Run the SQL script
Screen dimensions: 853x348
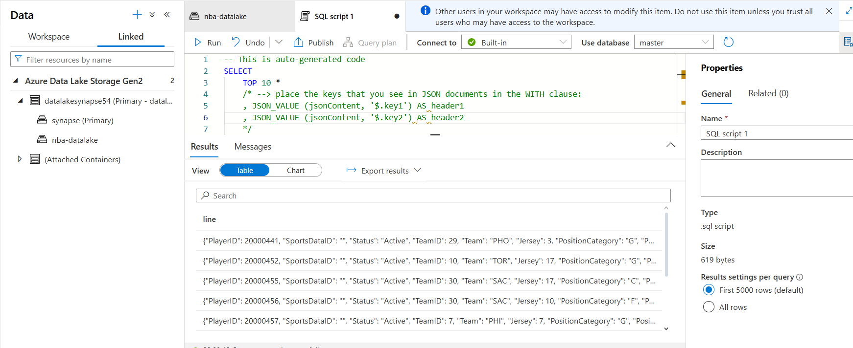click(x=208, y=43)
